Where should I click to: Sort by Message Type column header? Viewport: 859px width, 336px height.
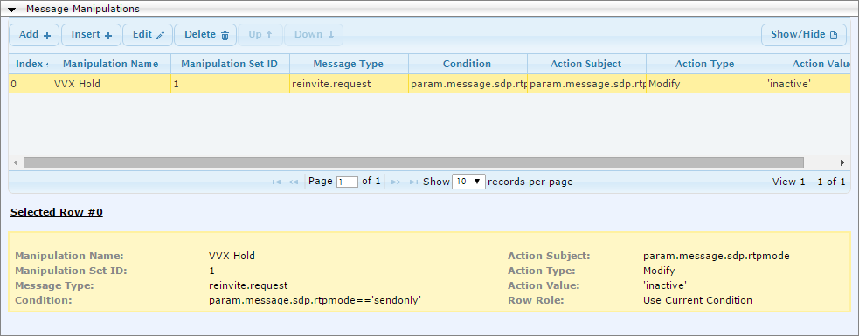coord(349,64)
